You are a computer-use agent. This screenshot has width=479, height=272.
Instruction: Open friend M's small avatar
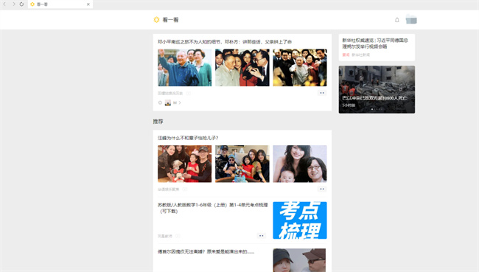(x=168, y=102)
